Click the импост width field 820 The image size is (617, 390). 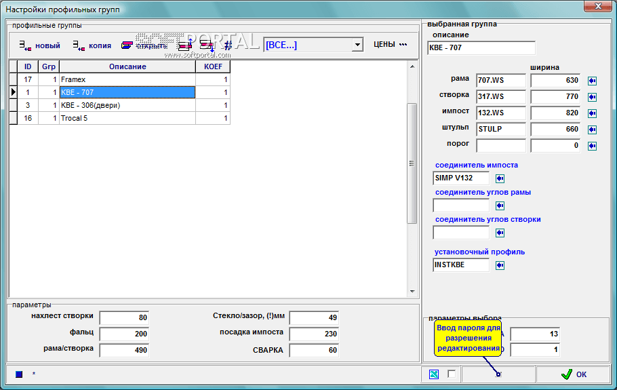555,113
